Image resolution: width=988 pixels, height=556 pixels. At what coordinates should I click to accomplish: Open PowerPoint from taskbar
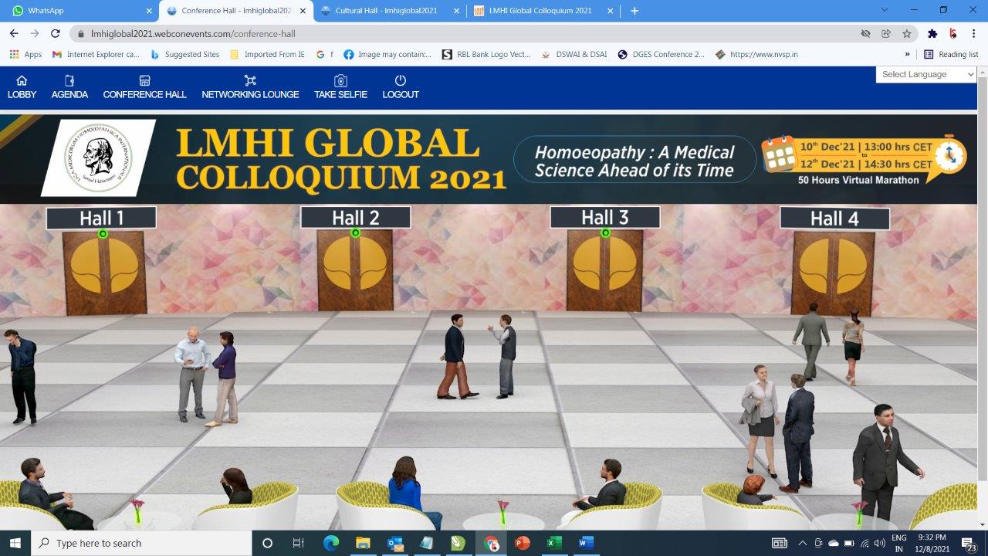(x=523, y=543)
